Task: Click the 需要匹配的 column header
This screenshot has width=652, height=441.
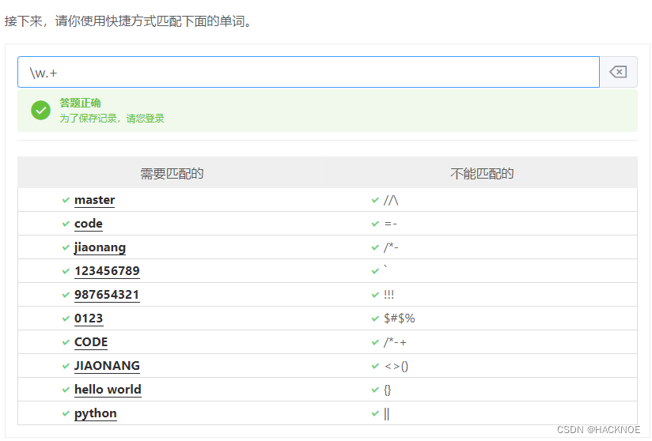Action: (172, 173)
